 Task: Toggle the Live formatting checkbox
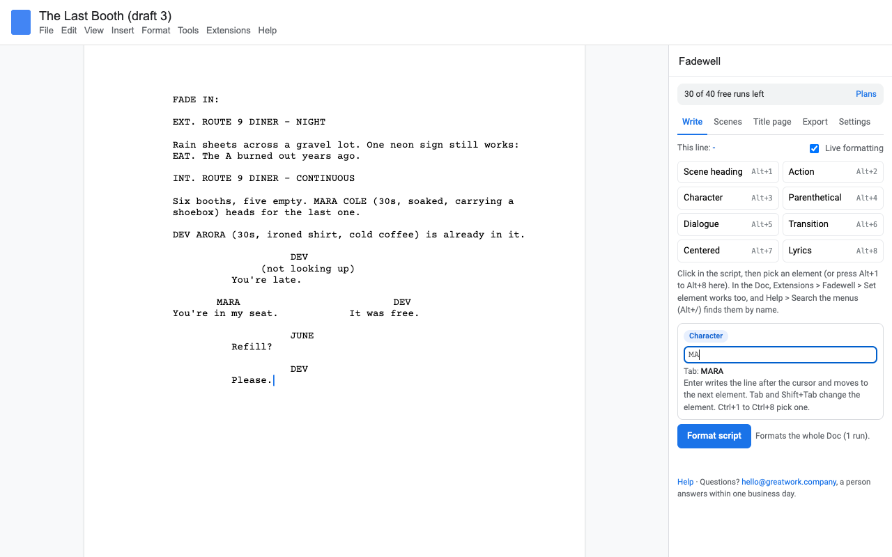pos(814,148)
